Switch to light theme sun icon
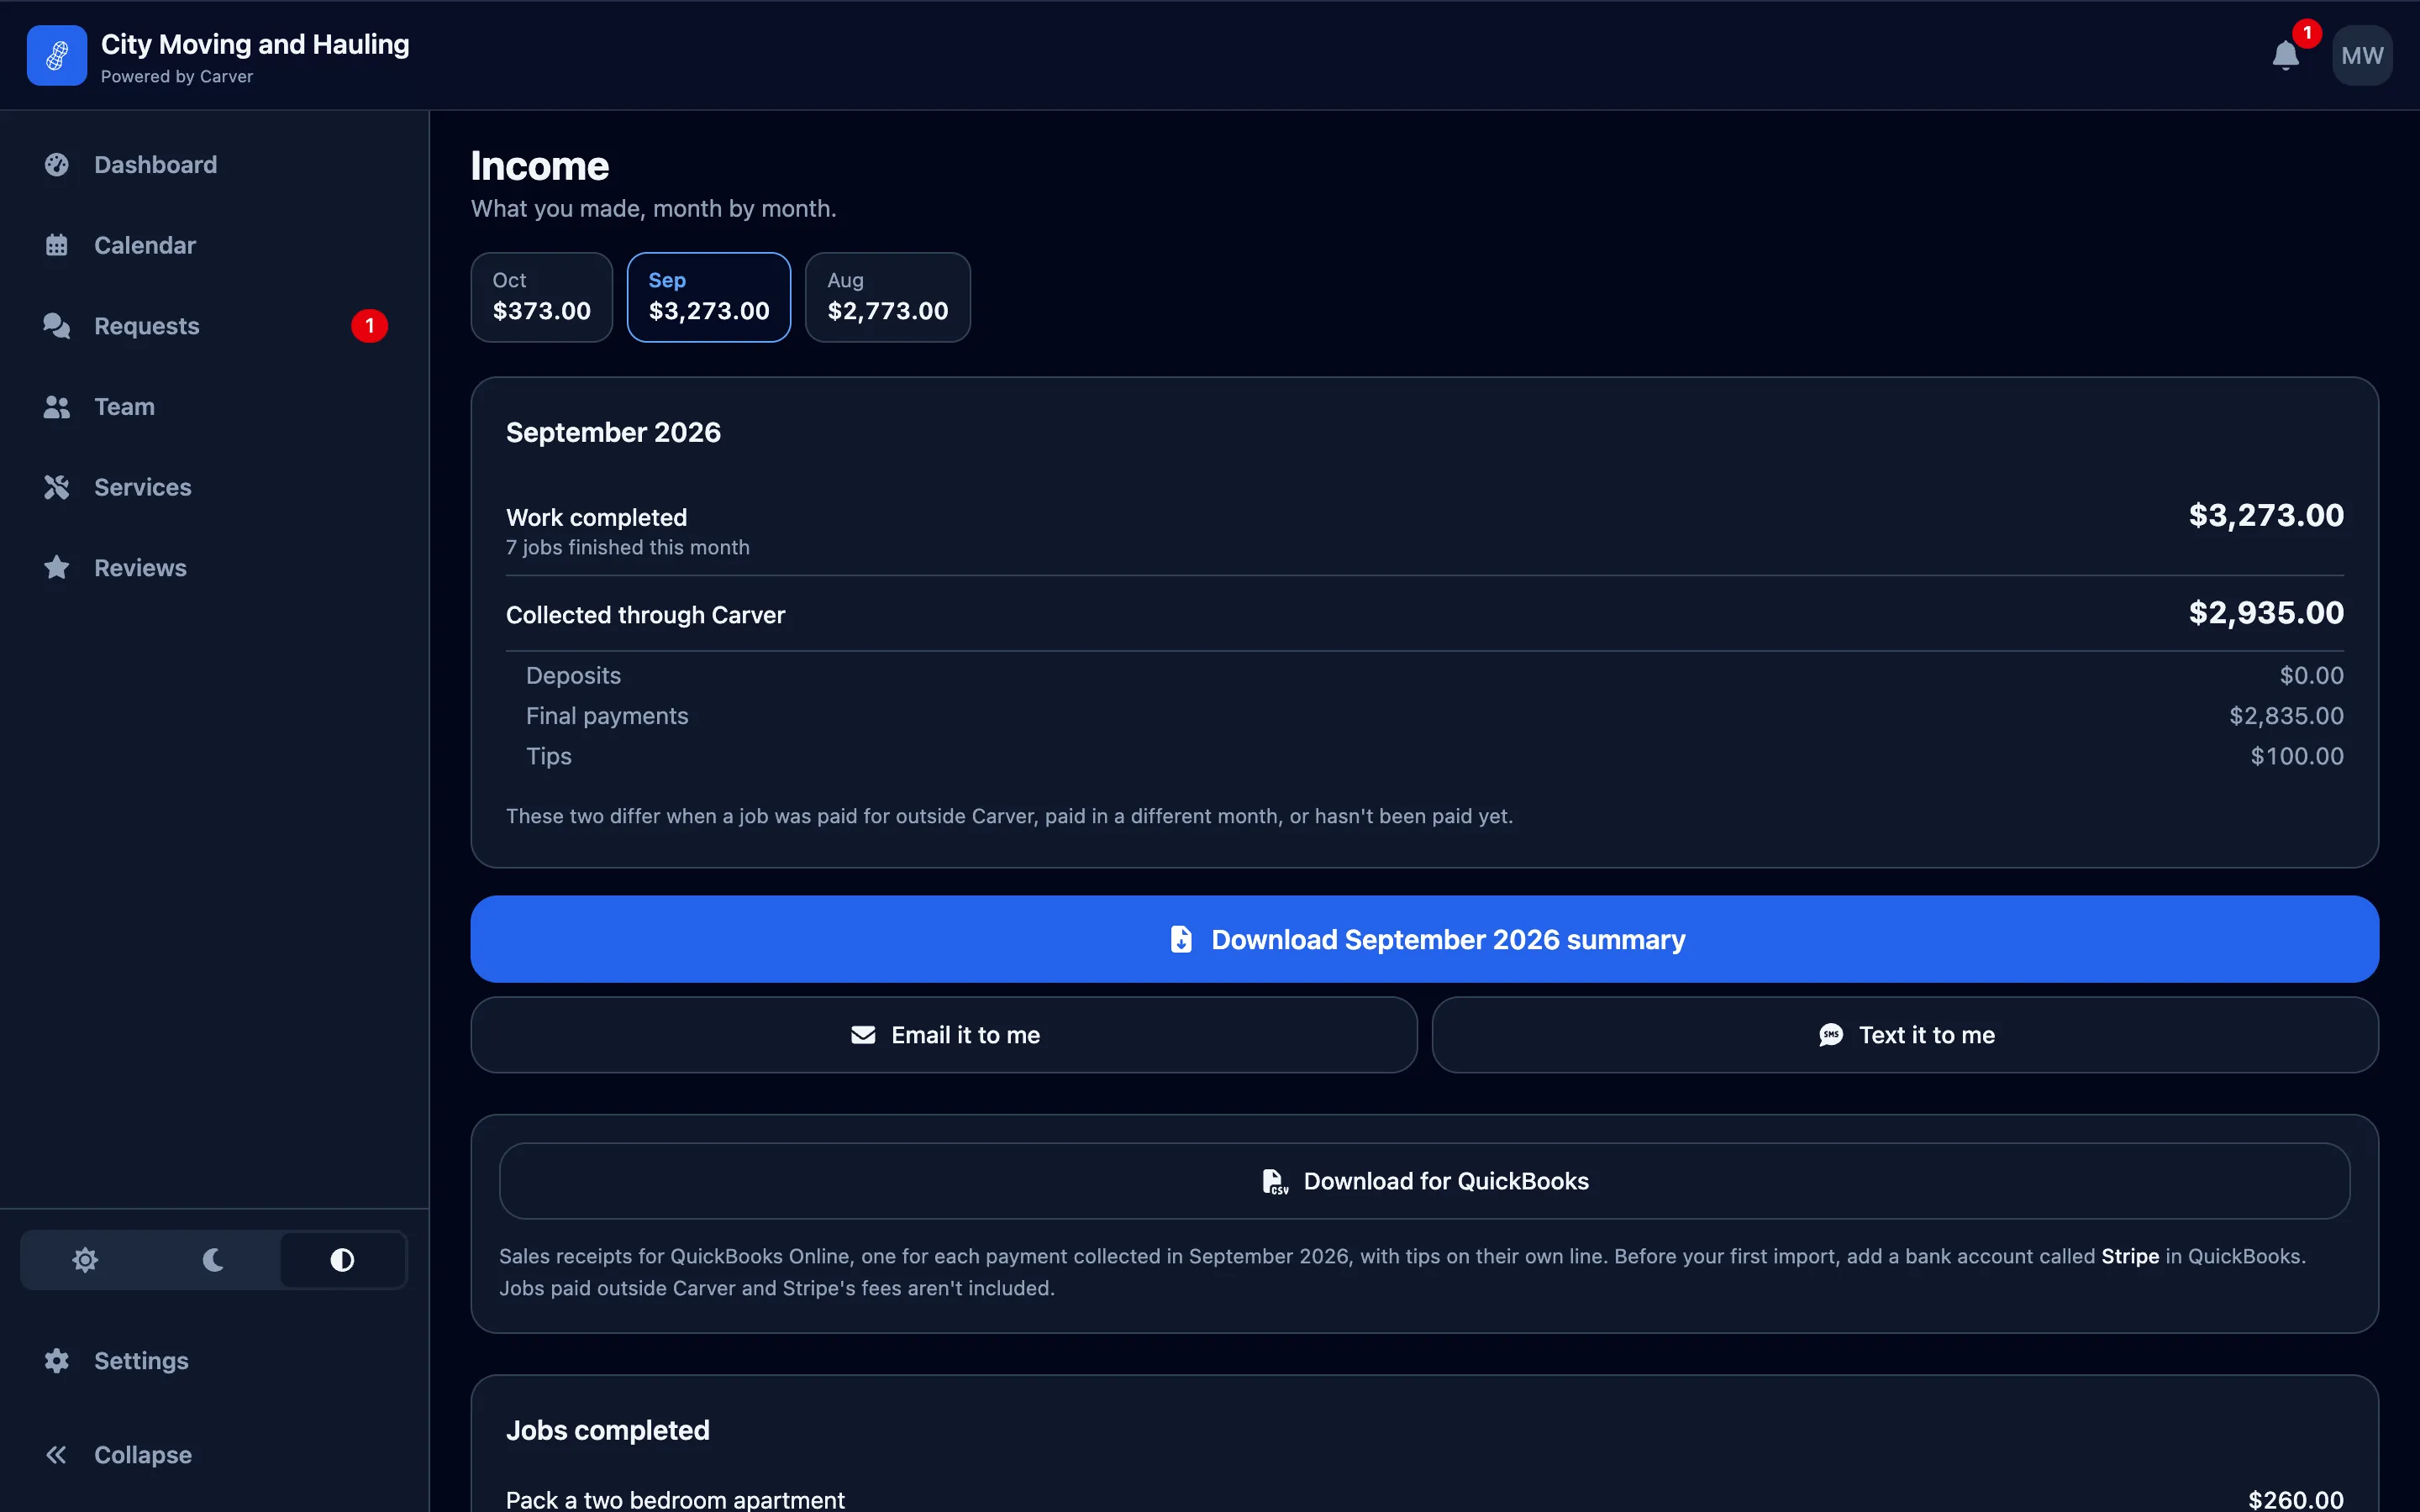The width and height of the screenshot is (2420, 1512). pyautogui.click(x=85, y=1260)
